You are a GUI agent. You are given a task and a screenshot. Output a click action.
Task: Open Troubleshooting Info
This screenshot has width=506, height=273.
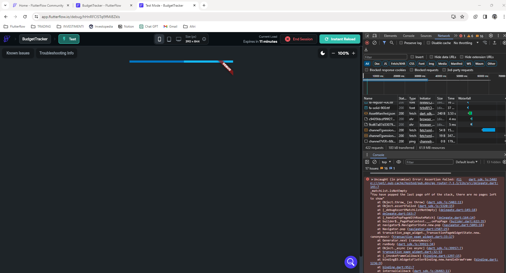pos(57,53)
